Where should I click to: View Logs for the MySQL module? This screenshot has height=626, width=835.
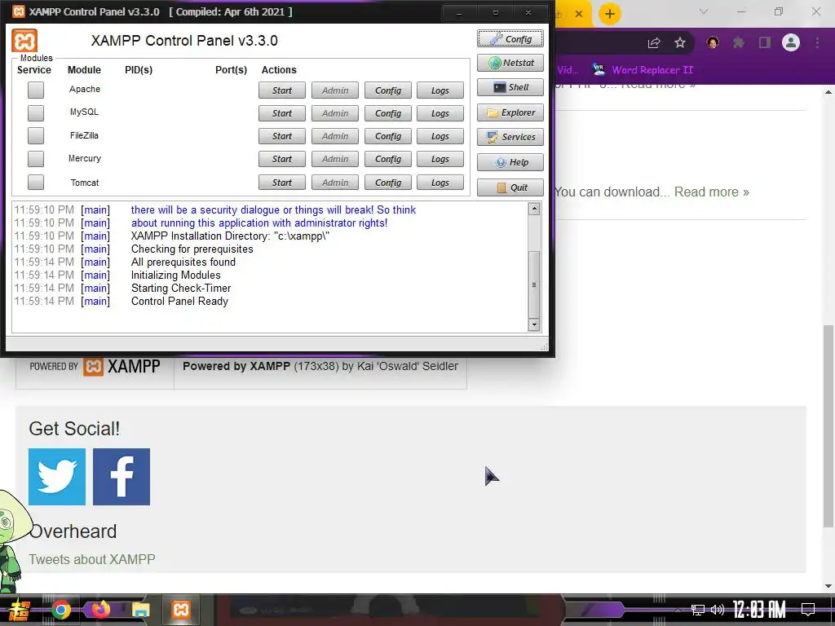pos(440,113)
